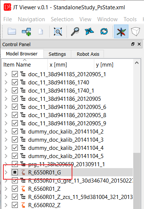Expand dummy_doc_kalib_20141104_2 node

pyautogui.click(x=6, y=131)
